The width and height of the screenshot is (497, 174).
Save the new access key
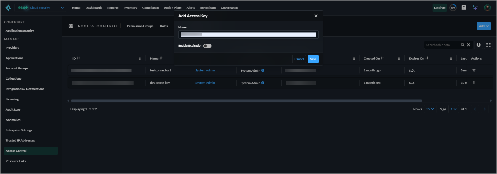pos(313,59)
